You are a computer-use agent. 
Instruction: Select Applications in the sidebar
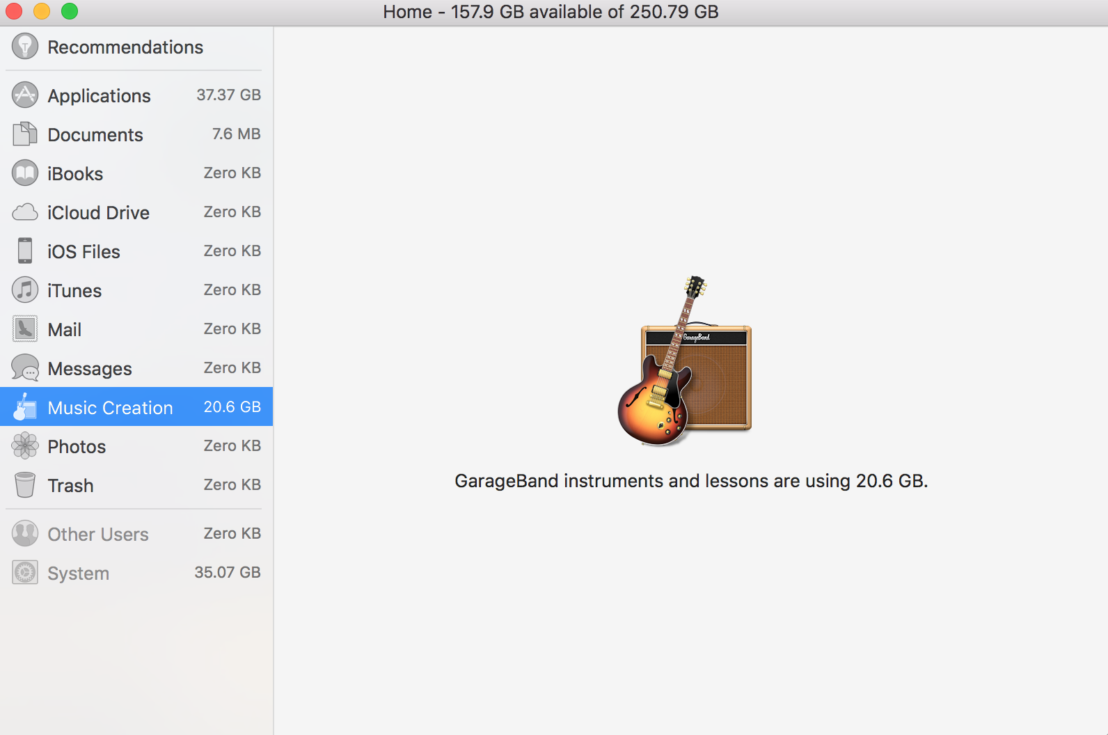(x=136, y=95)
